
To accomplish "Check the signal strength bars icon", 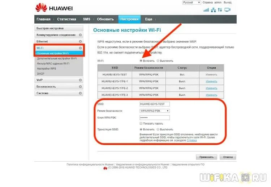I will point(206,10).
